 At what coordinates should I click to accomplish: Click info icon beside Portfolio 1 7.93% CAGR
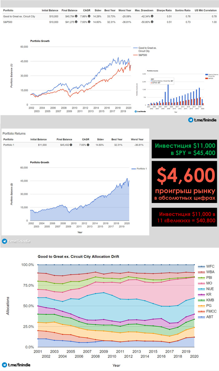pos(88,145)
